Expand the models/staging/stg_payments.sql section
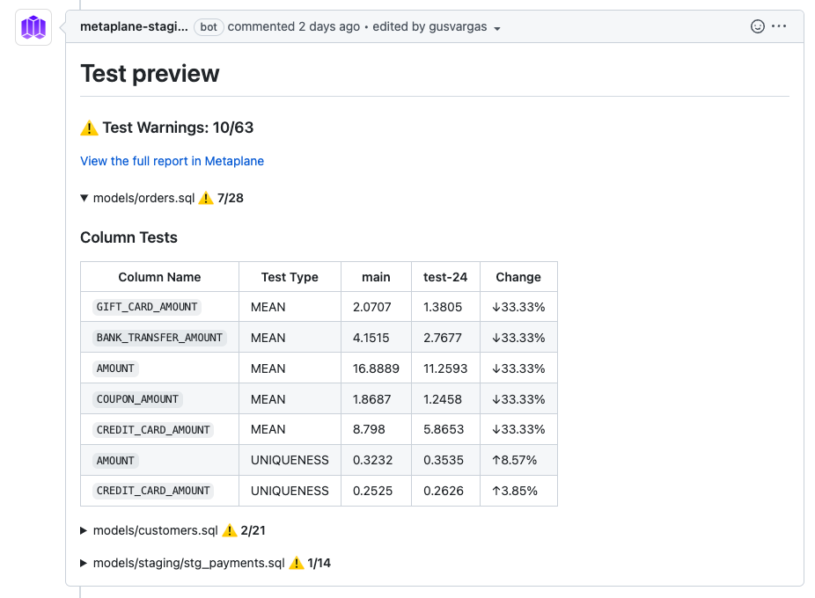This screenshot has width=815, height=598. [83, 563]
